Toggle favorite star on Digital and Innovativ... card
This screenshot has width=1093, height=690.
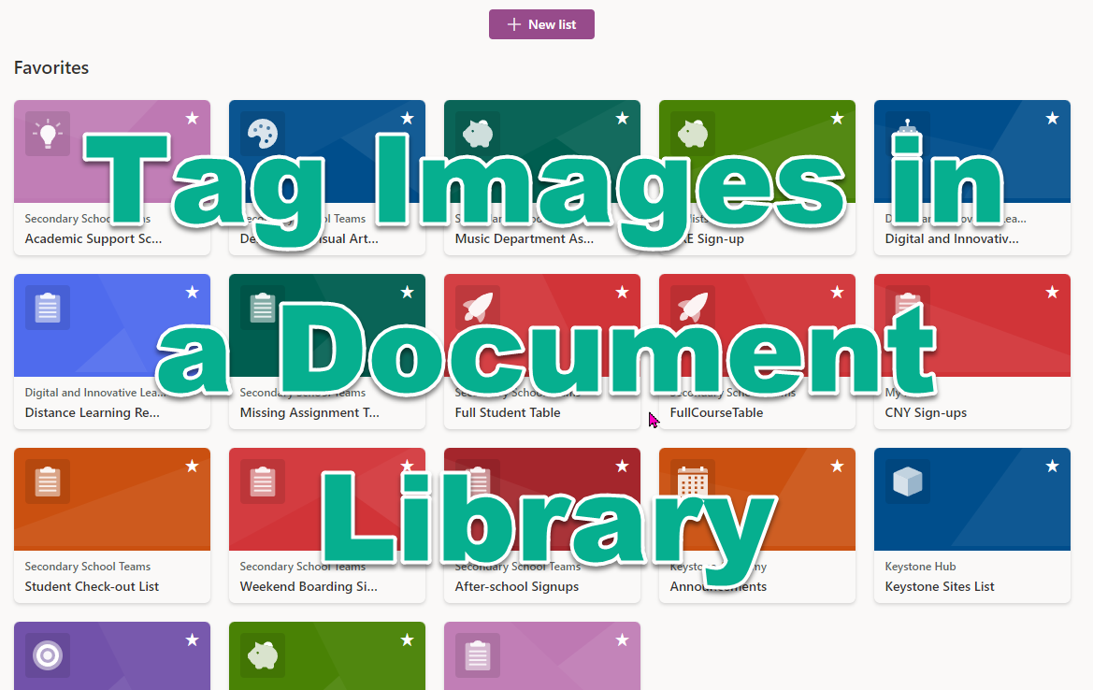[1053, 119]
